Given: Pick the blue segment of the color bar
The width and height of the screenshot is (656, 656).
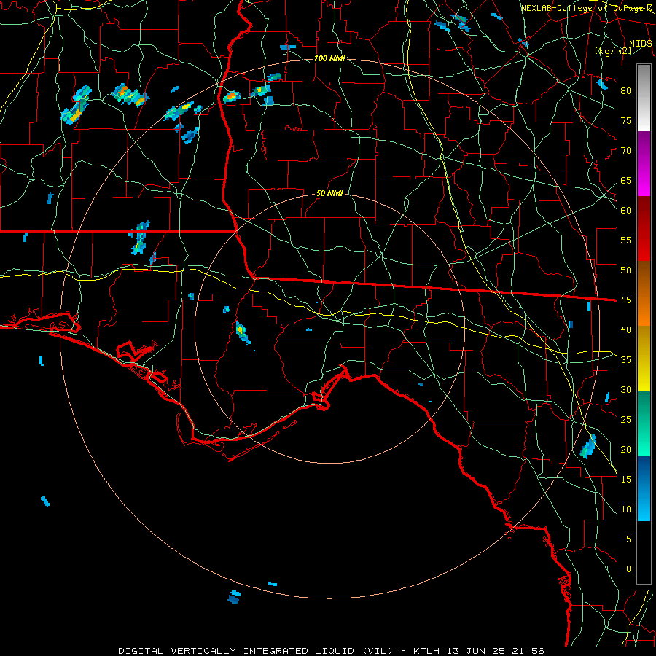Looking at the screenshot, I should click(x=644, y=488).
